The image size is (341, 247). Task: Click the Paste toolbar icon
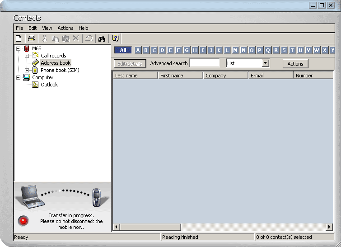coord(65,38)
